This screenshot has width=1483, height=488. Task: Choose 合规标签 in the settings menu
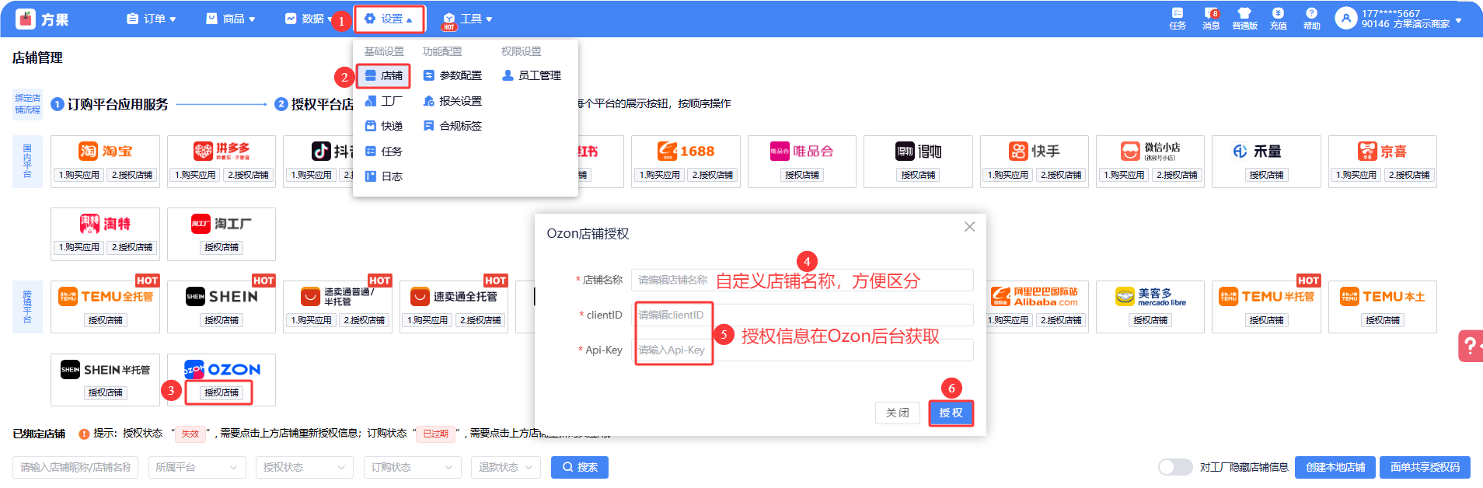(x=452, y=126)
